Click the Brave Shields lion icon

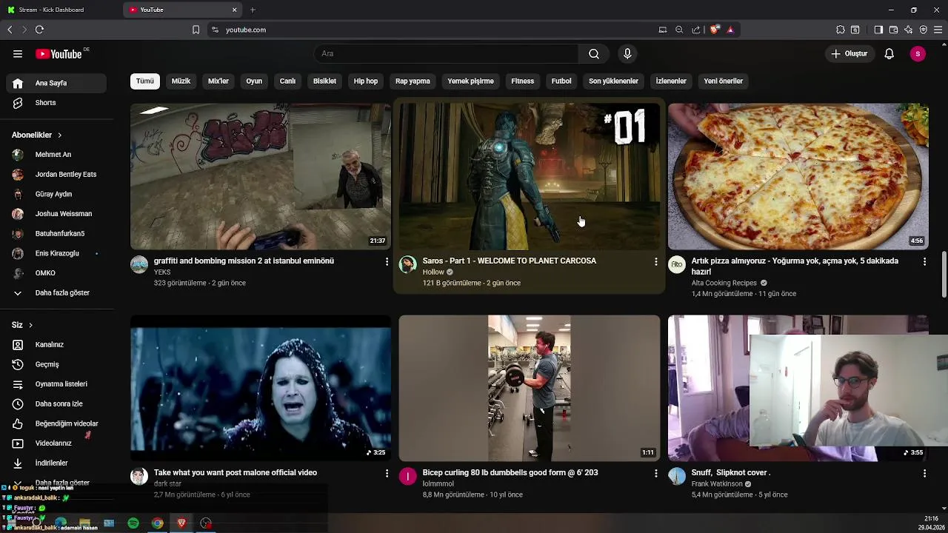coord(714,30)
